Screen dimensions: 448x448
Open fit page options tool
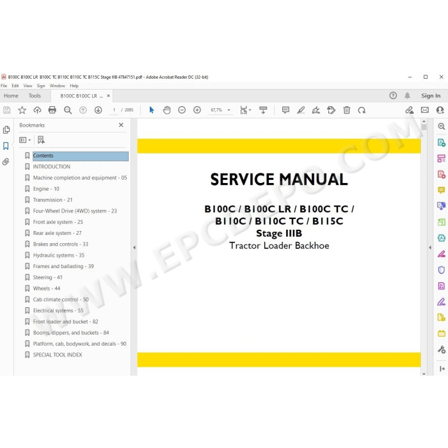click(x=245, y=110)
